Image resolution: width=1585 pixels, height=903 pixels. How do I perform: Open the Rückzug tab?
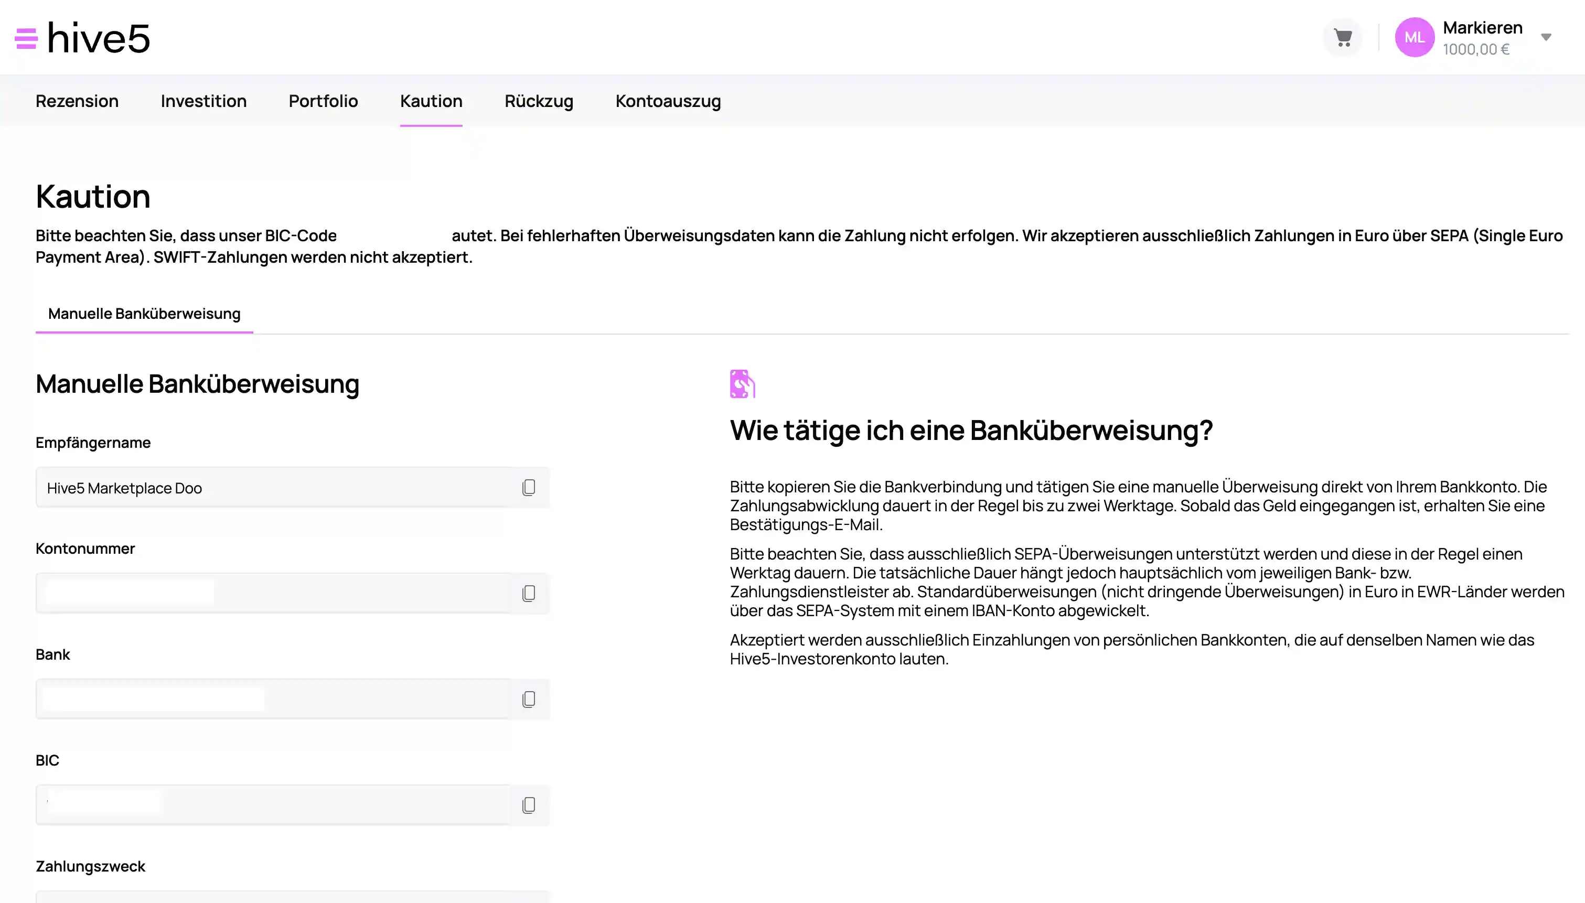tap(539, 101)
